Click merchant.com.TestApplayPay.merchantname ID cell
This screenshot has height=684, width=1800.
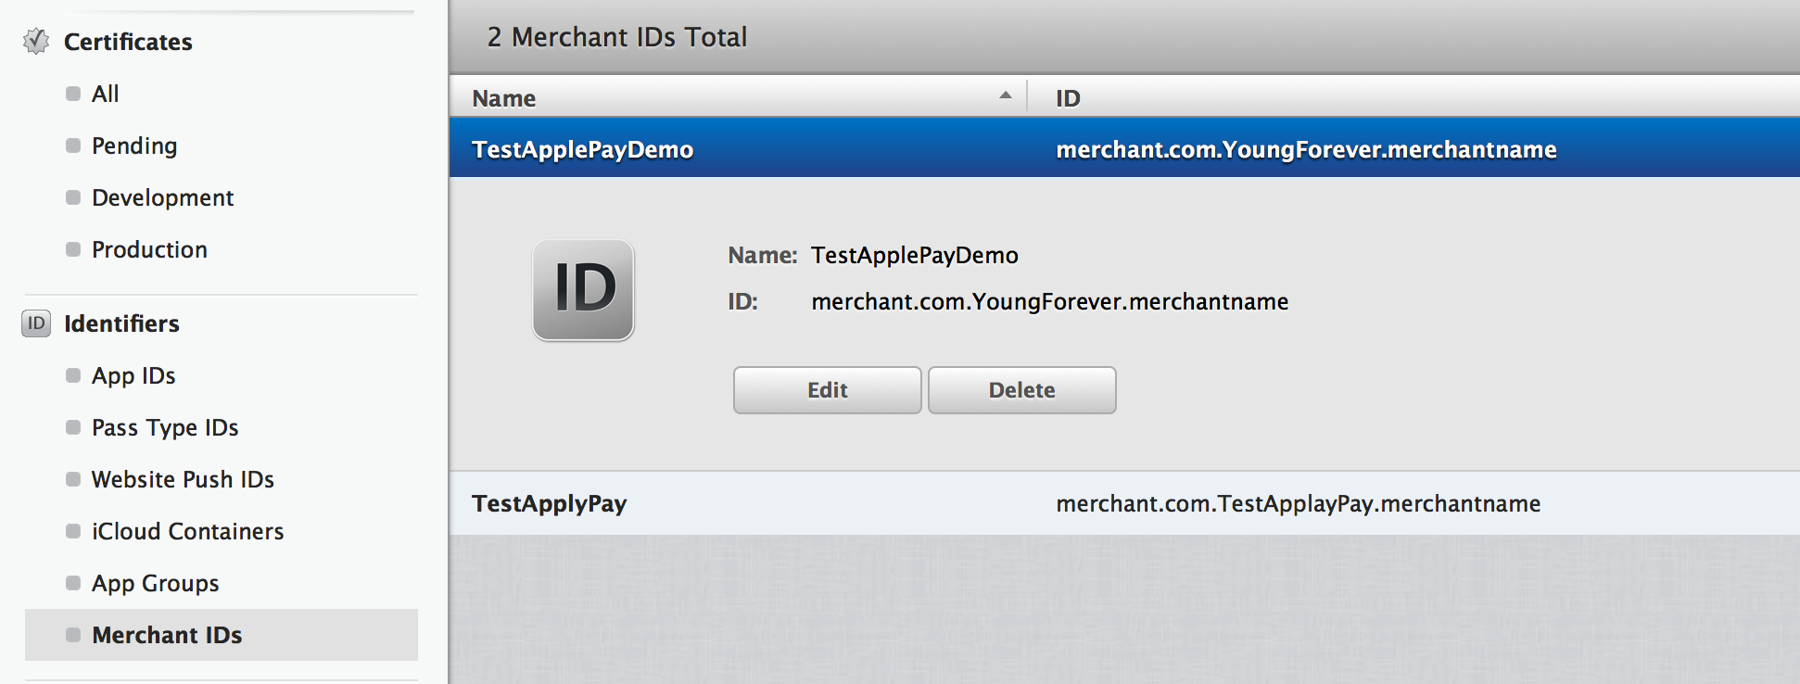pyautogui.click(x=1298, y=503)
